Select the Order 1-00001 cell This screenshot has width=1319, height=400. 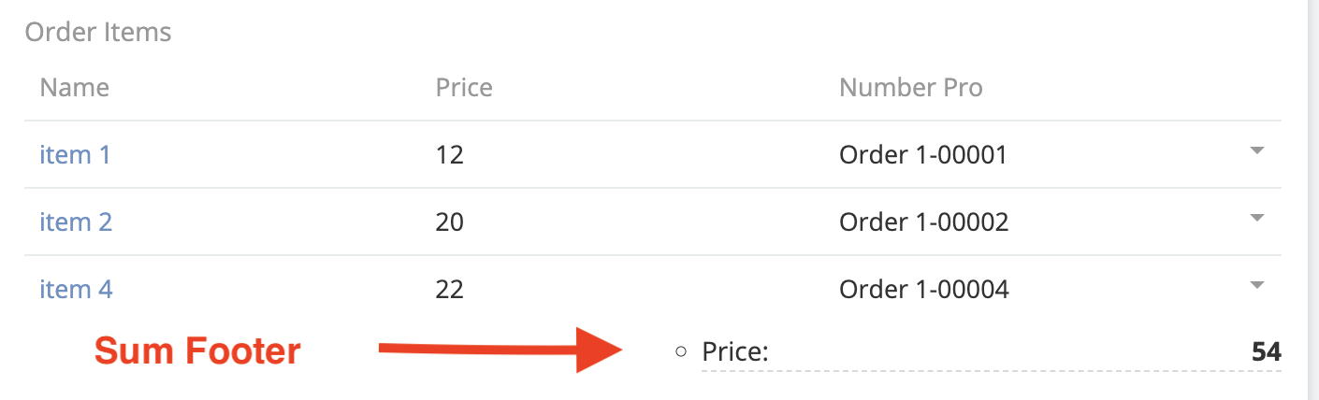[x=923, y=154]
